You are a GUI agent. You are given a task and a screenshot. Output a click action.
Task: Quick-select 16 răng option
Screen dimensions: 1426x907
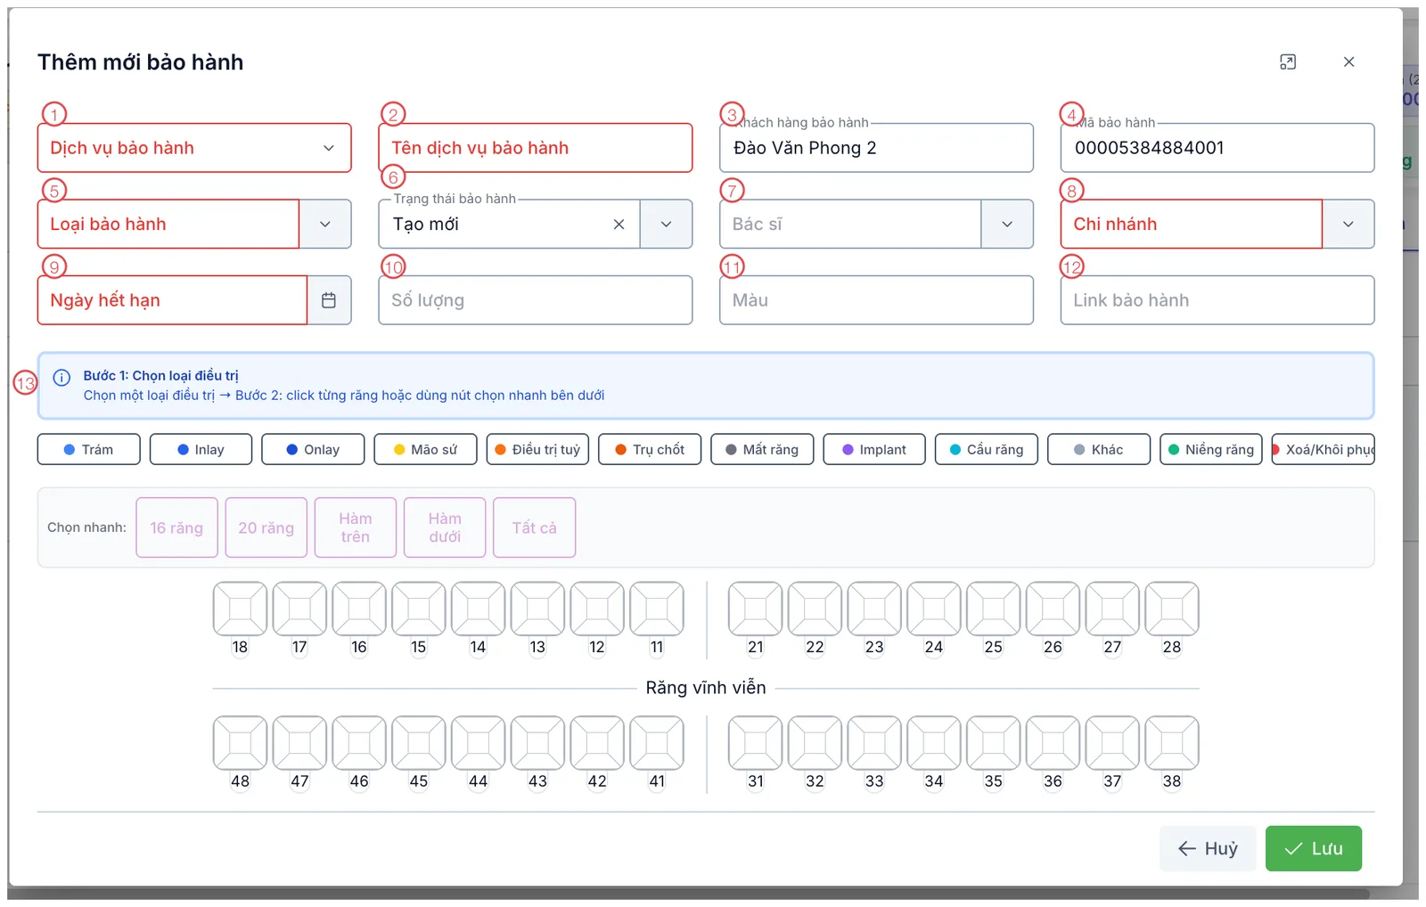pos(176,527)
